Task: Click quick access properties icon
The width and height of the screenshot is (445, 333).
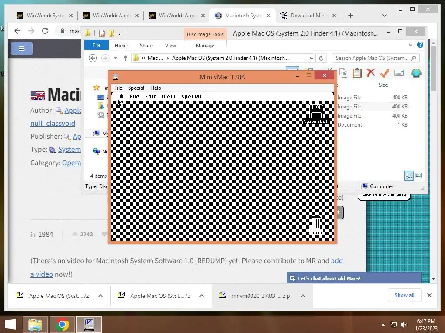Action: pyautogui.click(x=102, y=33)
